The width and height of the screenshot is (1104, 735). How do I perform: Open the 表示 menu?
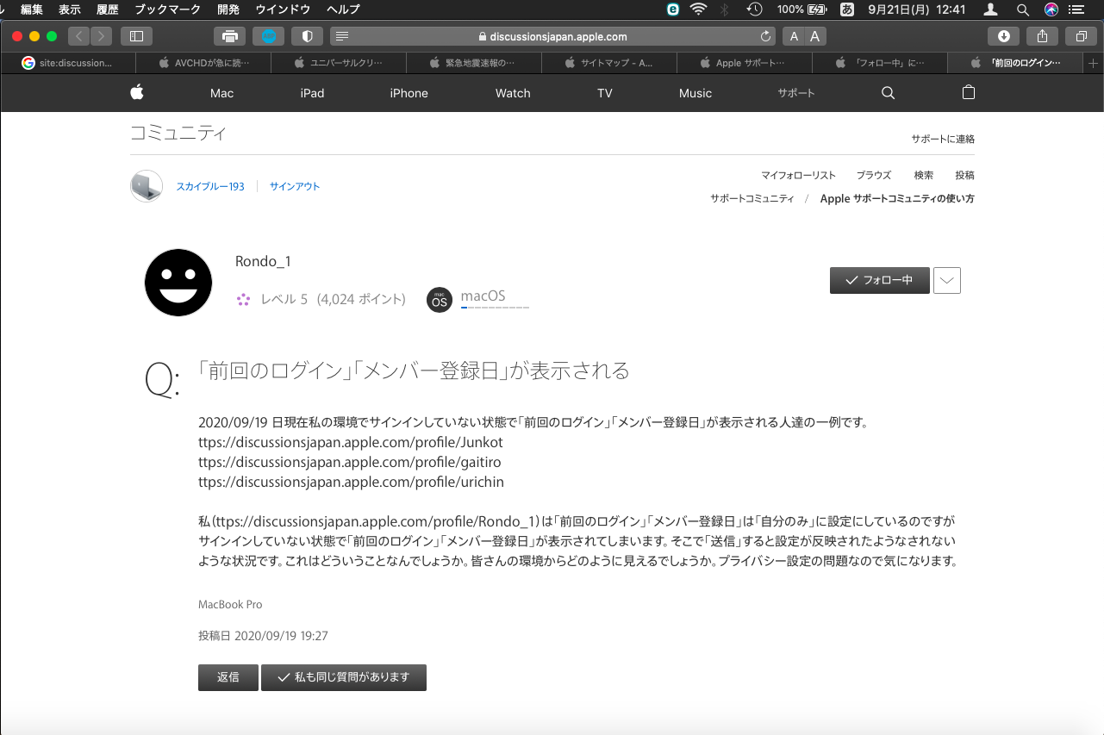click(x=70, y=9)
